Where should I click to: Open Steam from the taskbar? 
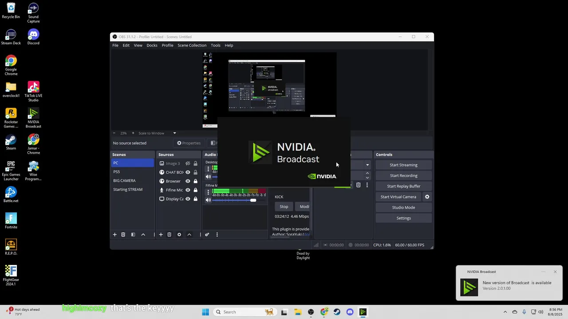[x=337, y=312]
